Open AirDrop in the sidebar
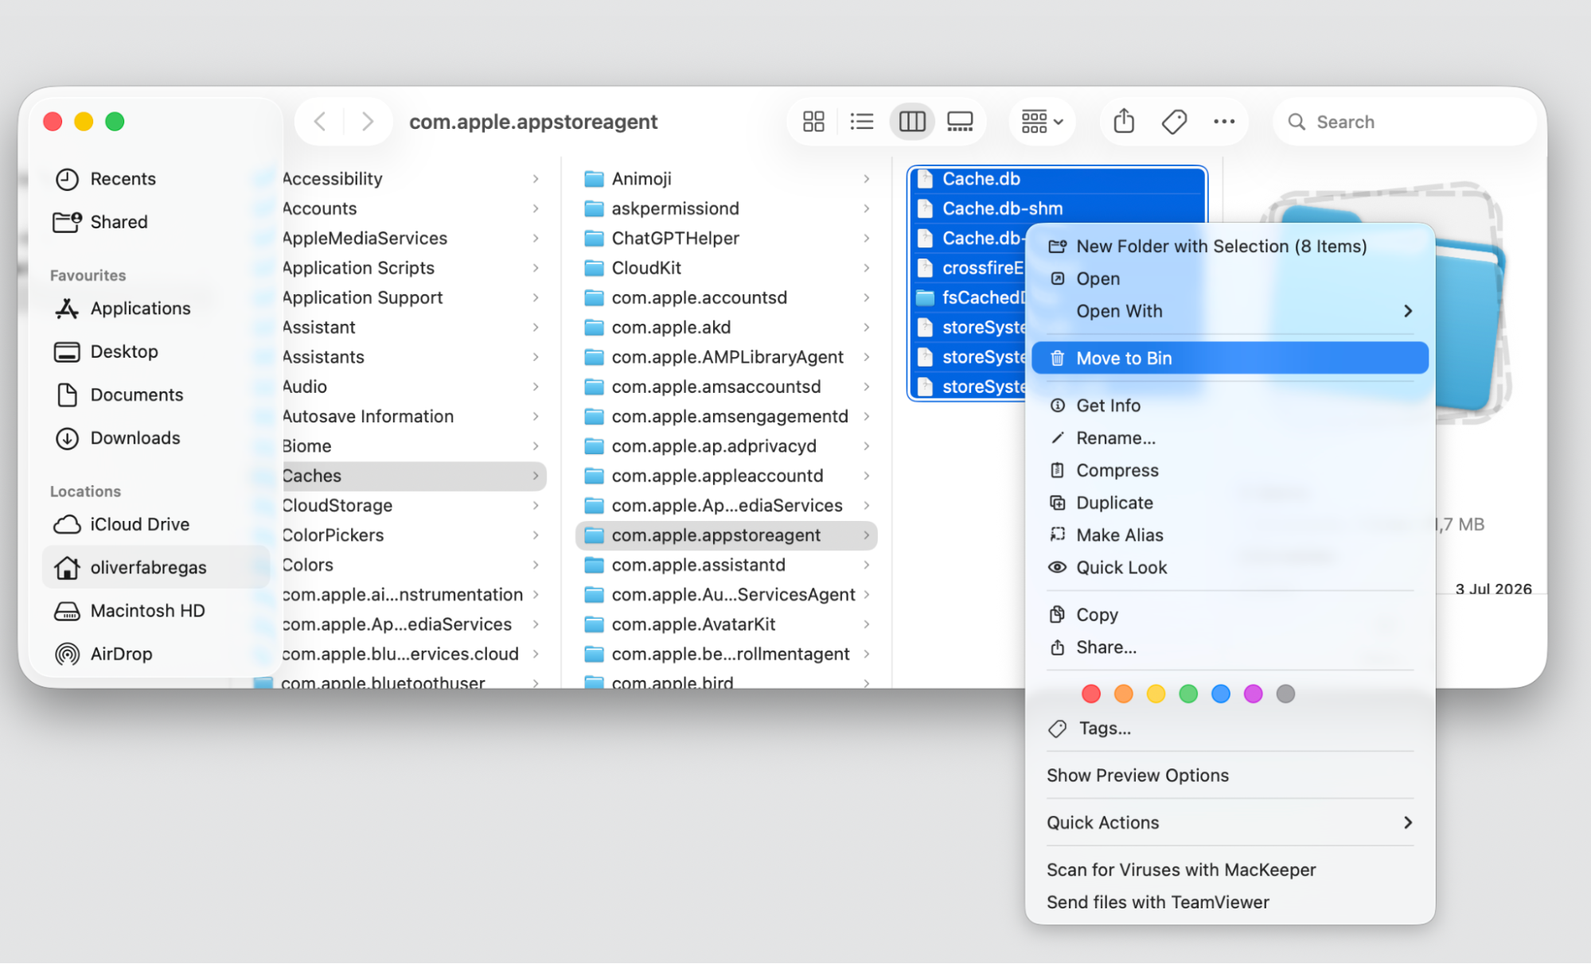 tap(156, 654)
